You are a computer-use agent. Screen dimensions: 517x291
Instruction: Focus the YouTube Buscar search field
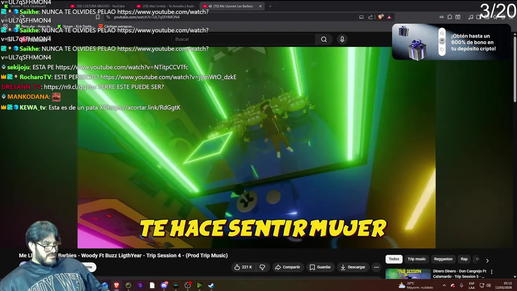[x=244, y=39]
